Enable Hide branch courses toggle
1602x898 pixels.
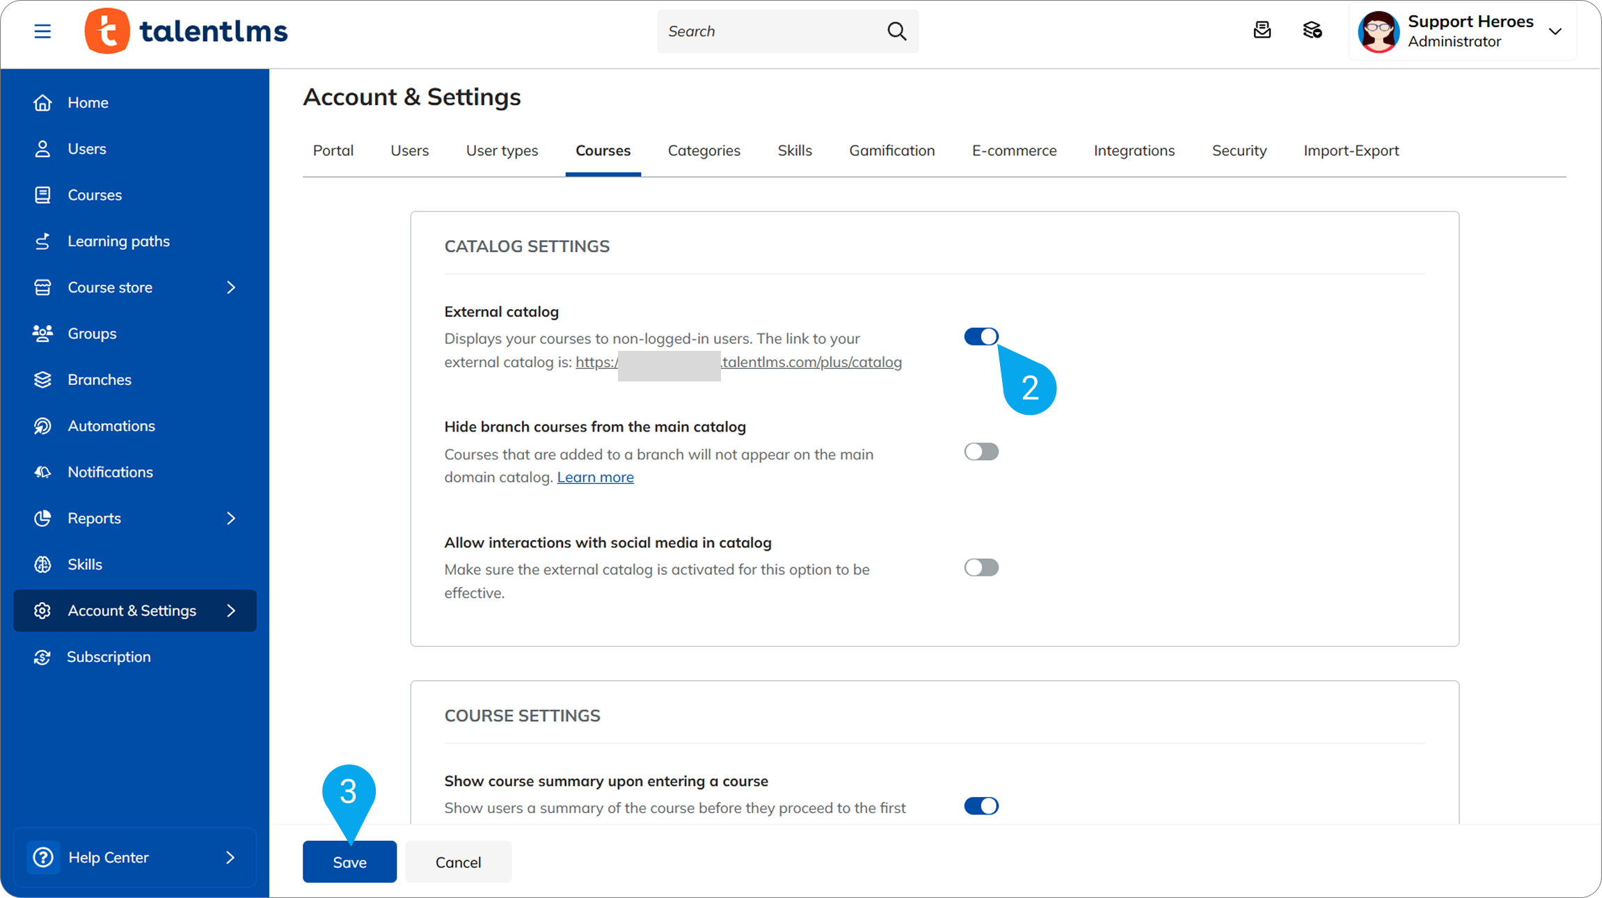click(981, 452)
